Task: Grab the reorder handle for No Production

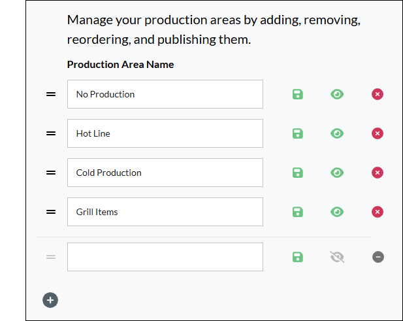Action: [x=51, y=94]
